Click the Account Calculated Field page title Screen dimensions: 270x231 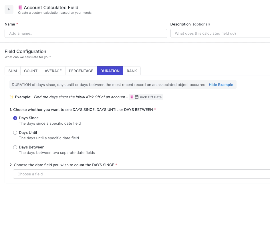click(51, 7)
